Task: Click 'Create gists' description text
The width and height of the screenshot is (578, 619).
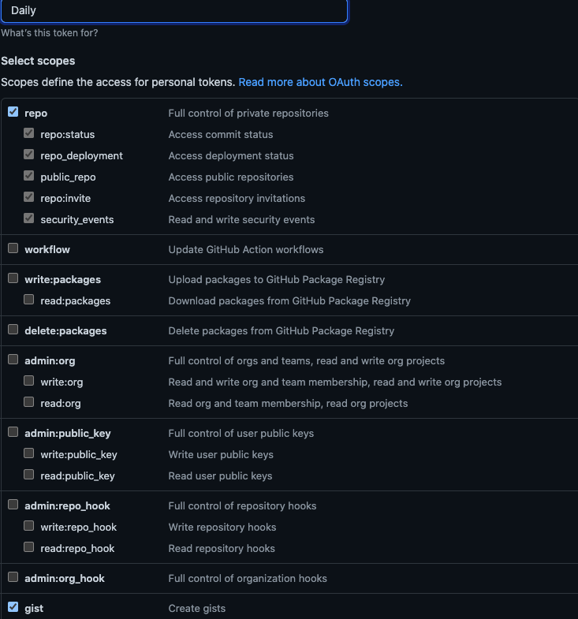Action: tap(197, 609)
